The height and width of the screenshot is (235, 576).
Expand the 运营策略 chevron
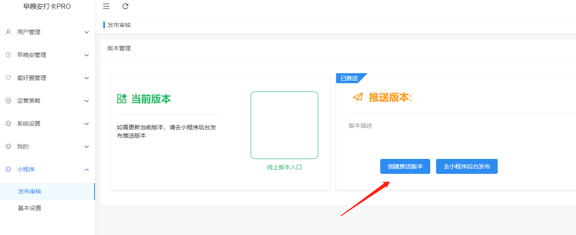click(x=87, y=101)
